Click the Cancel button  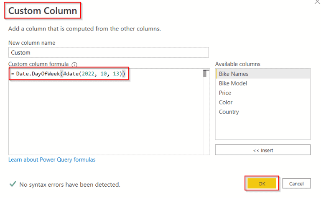coord(296,183)
